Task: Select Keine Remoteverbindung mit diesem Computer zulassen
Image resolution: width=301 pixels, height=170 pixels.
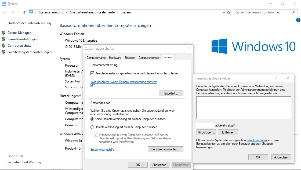Action: click(x=92, y=119)
